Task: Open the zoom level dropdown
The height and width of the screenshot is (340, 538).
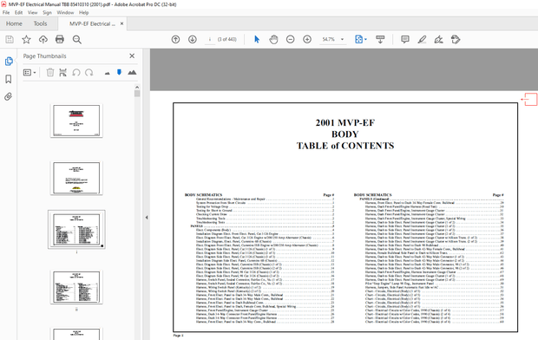Action: click(342, 39)
